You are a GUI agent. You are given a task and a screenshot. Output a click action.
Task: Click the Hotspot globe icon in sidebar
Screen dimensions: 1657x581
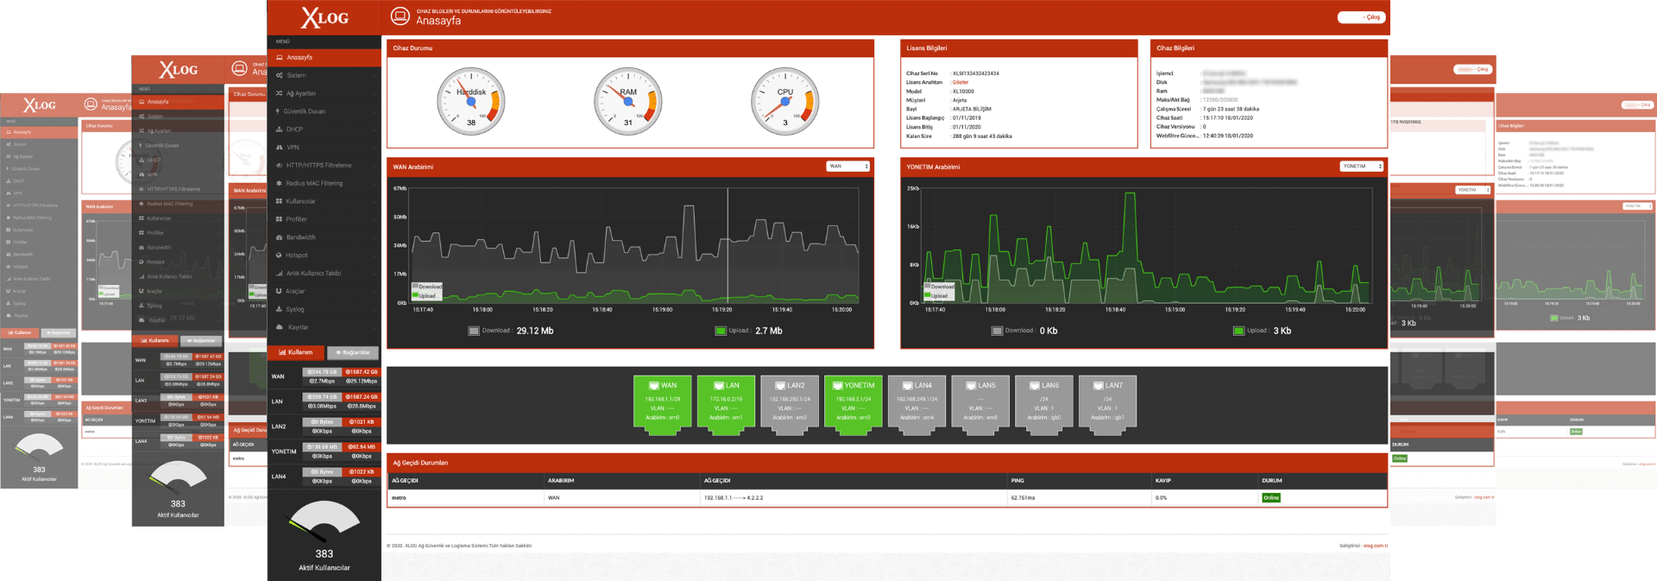[280, 256]
